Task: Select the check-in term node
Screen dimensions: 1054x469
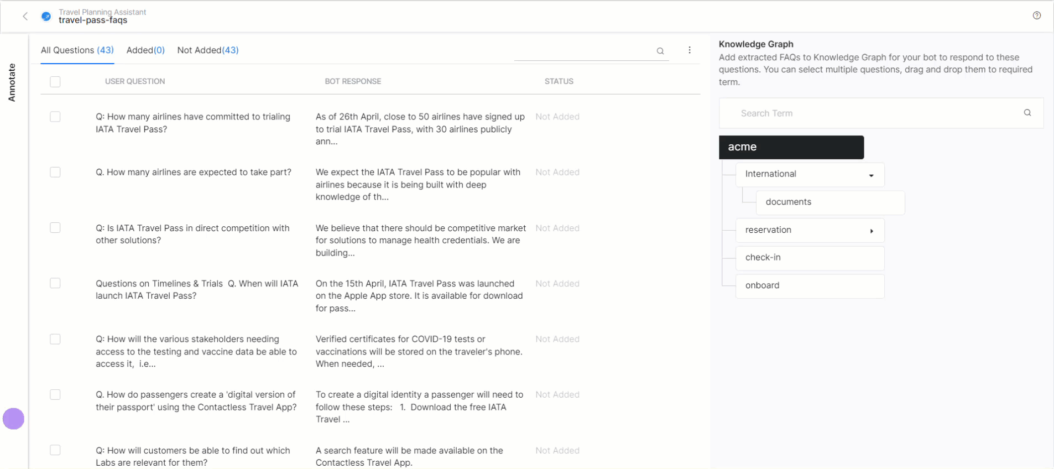Action: point(809,258)
